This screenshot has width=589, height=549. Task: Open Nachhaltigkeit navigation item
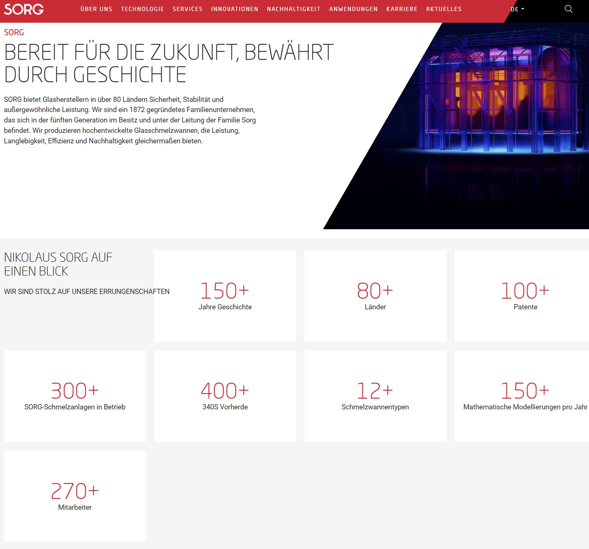point(293,9)
